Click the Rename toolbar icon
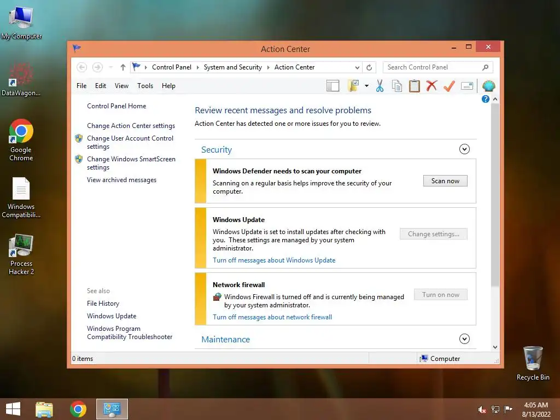The height and width of the screenshot is (420, 560). (x=467, y=86)
